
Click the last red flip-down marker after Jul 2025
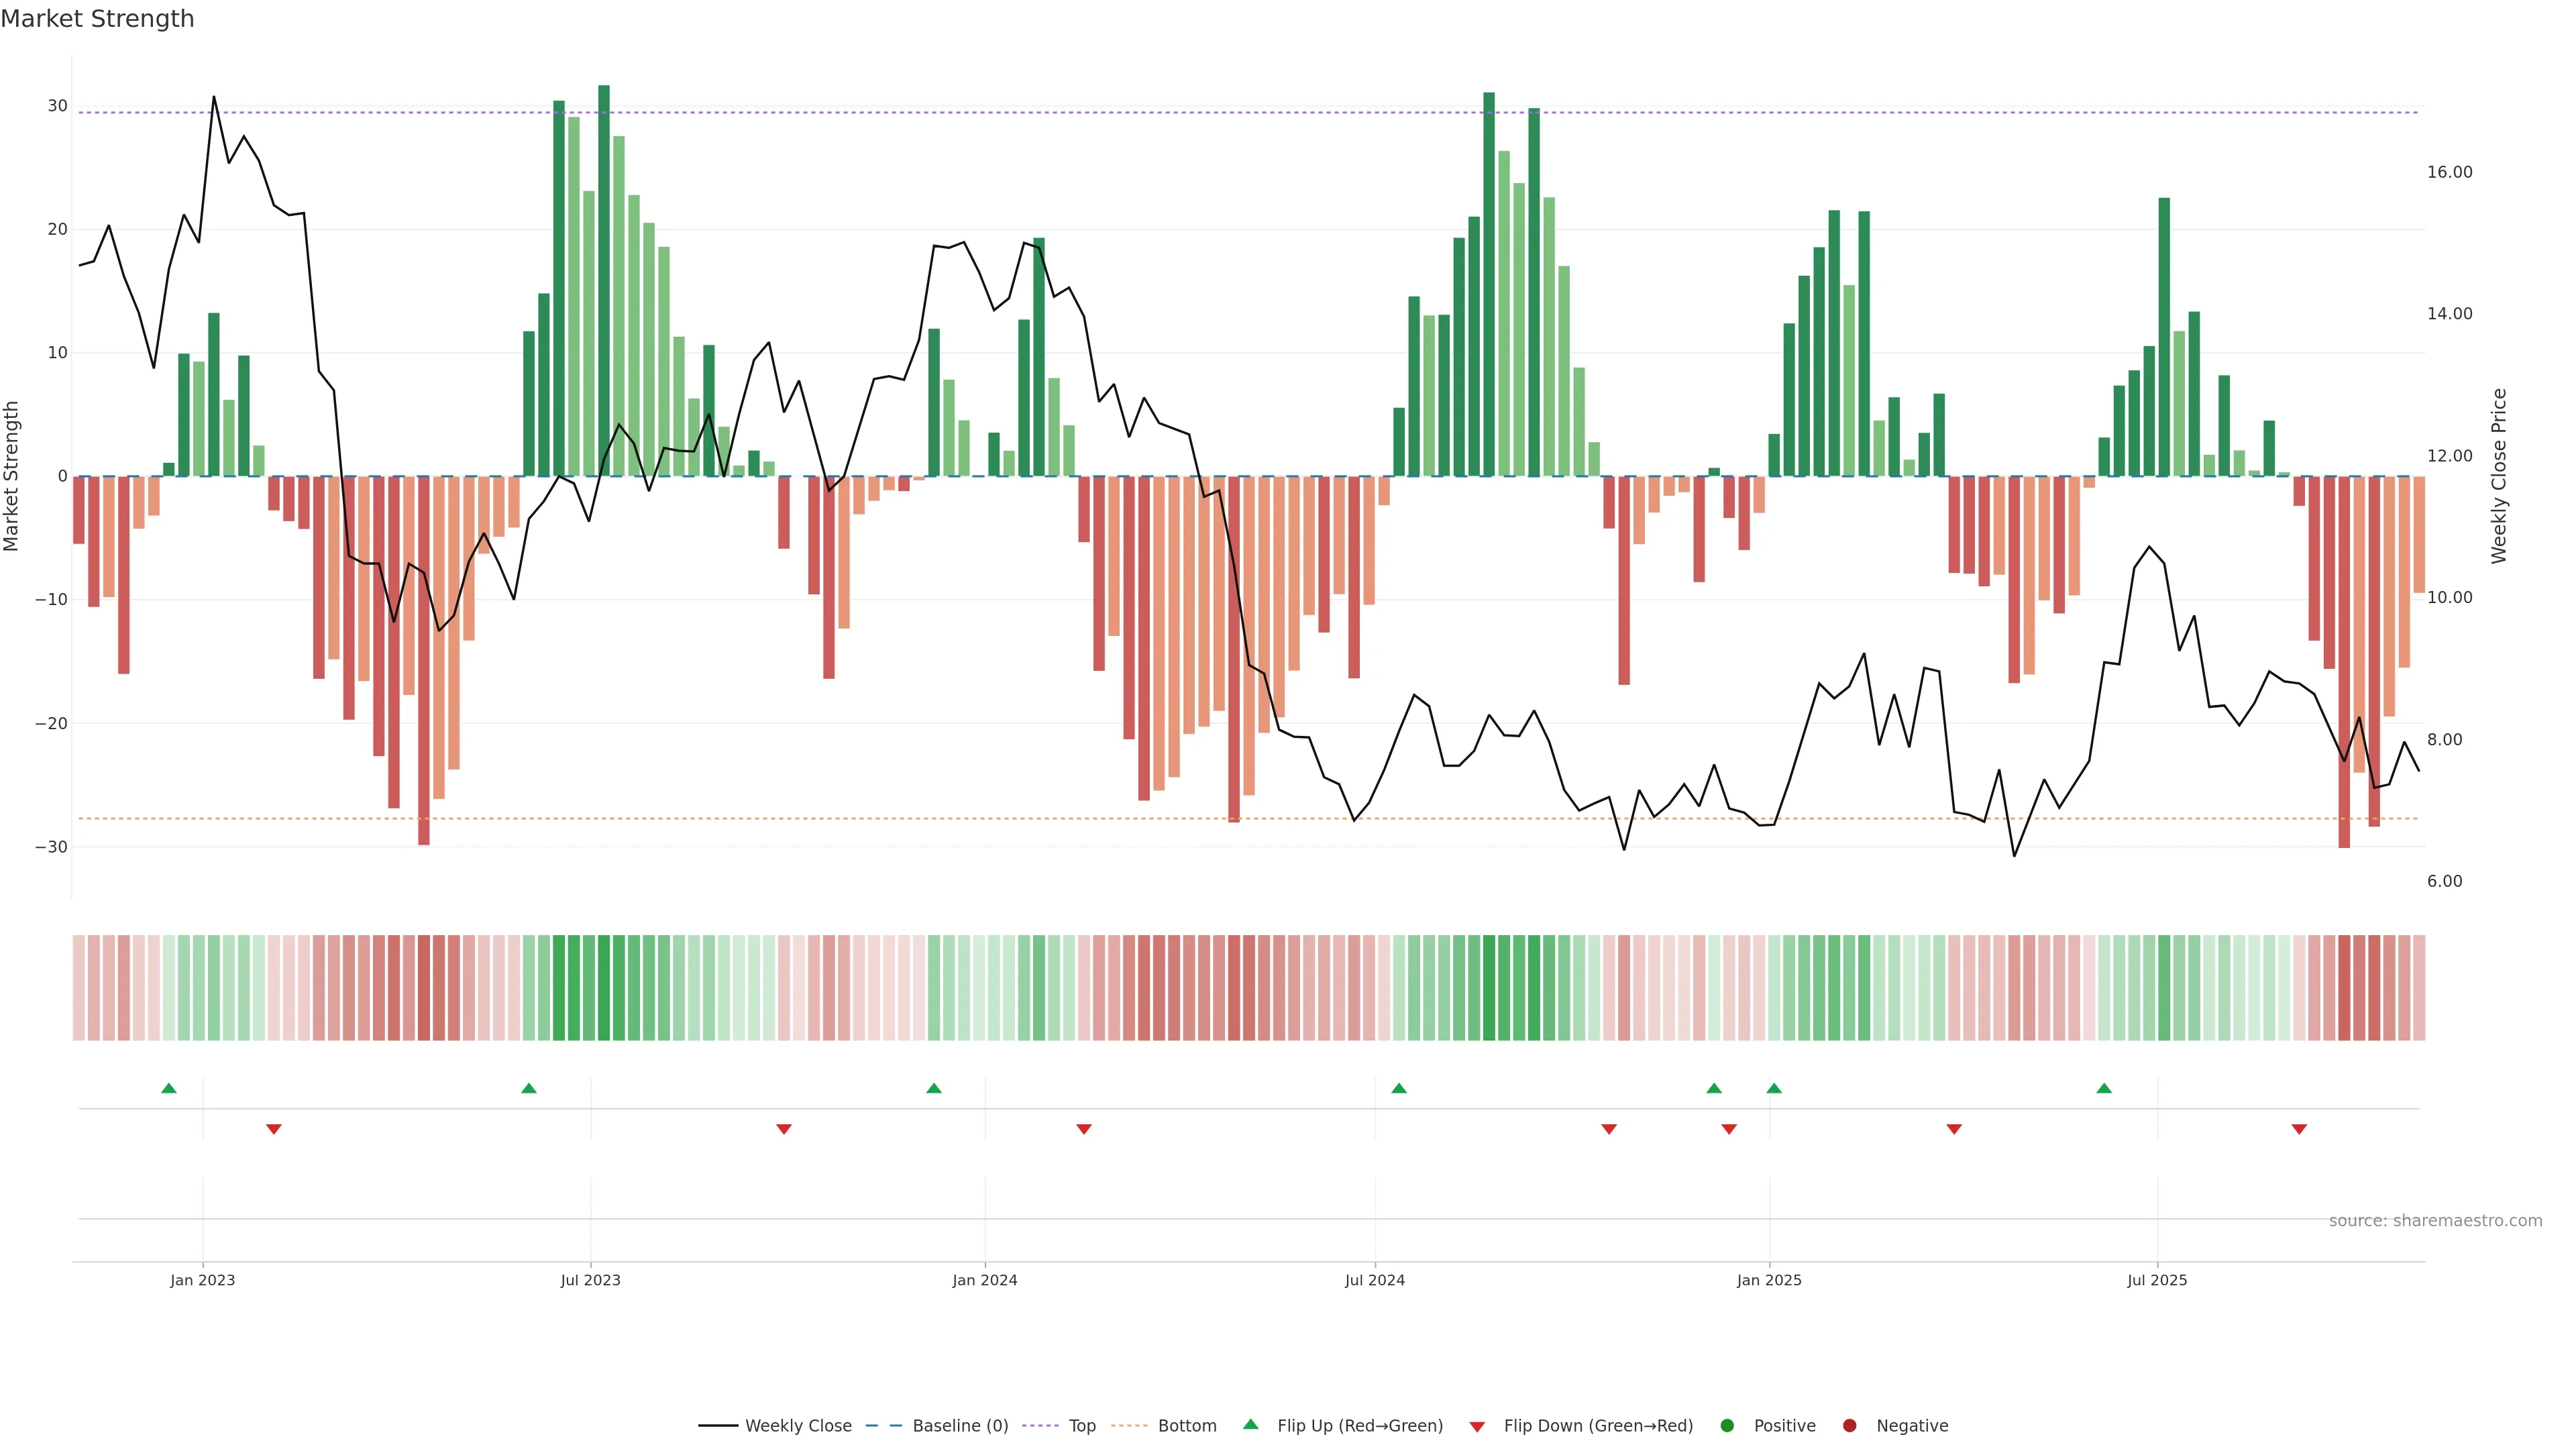click(x=2299, y=1129)
